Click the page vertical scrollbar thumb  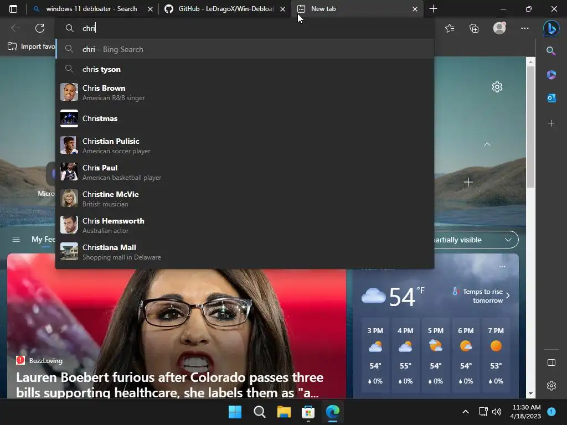(530, 127)
